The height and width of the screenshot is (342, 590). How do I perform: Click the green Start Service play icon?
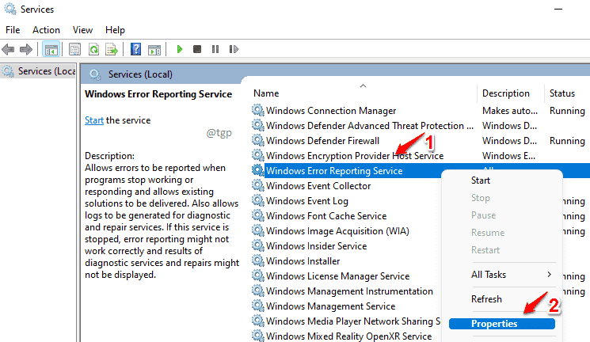[x=180, y=49]
